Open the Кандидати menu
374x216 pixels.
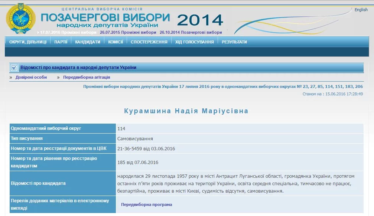click(88, 42)
